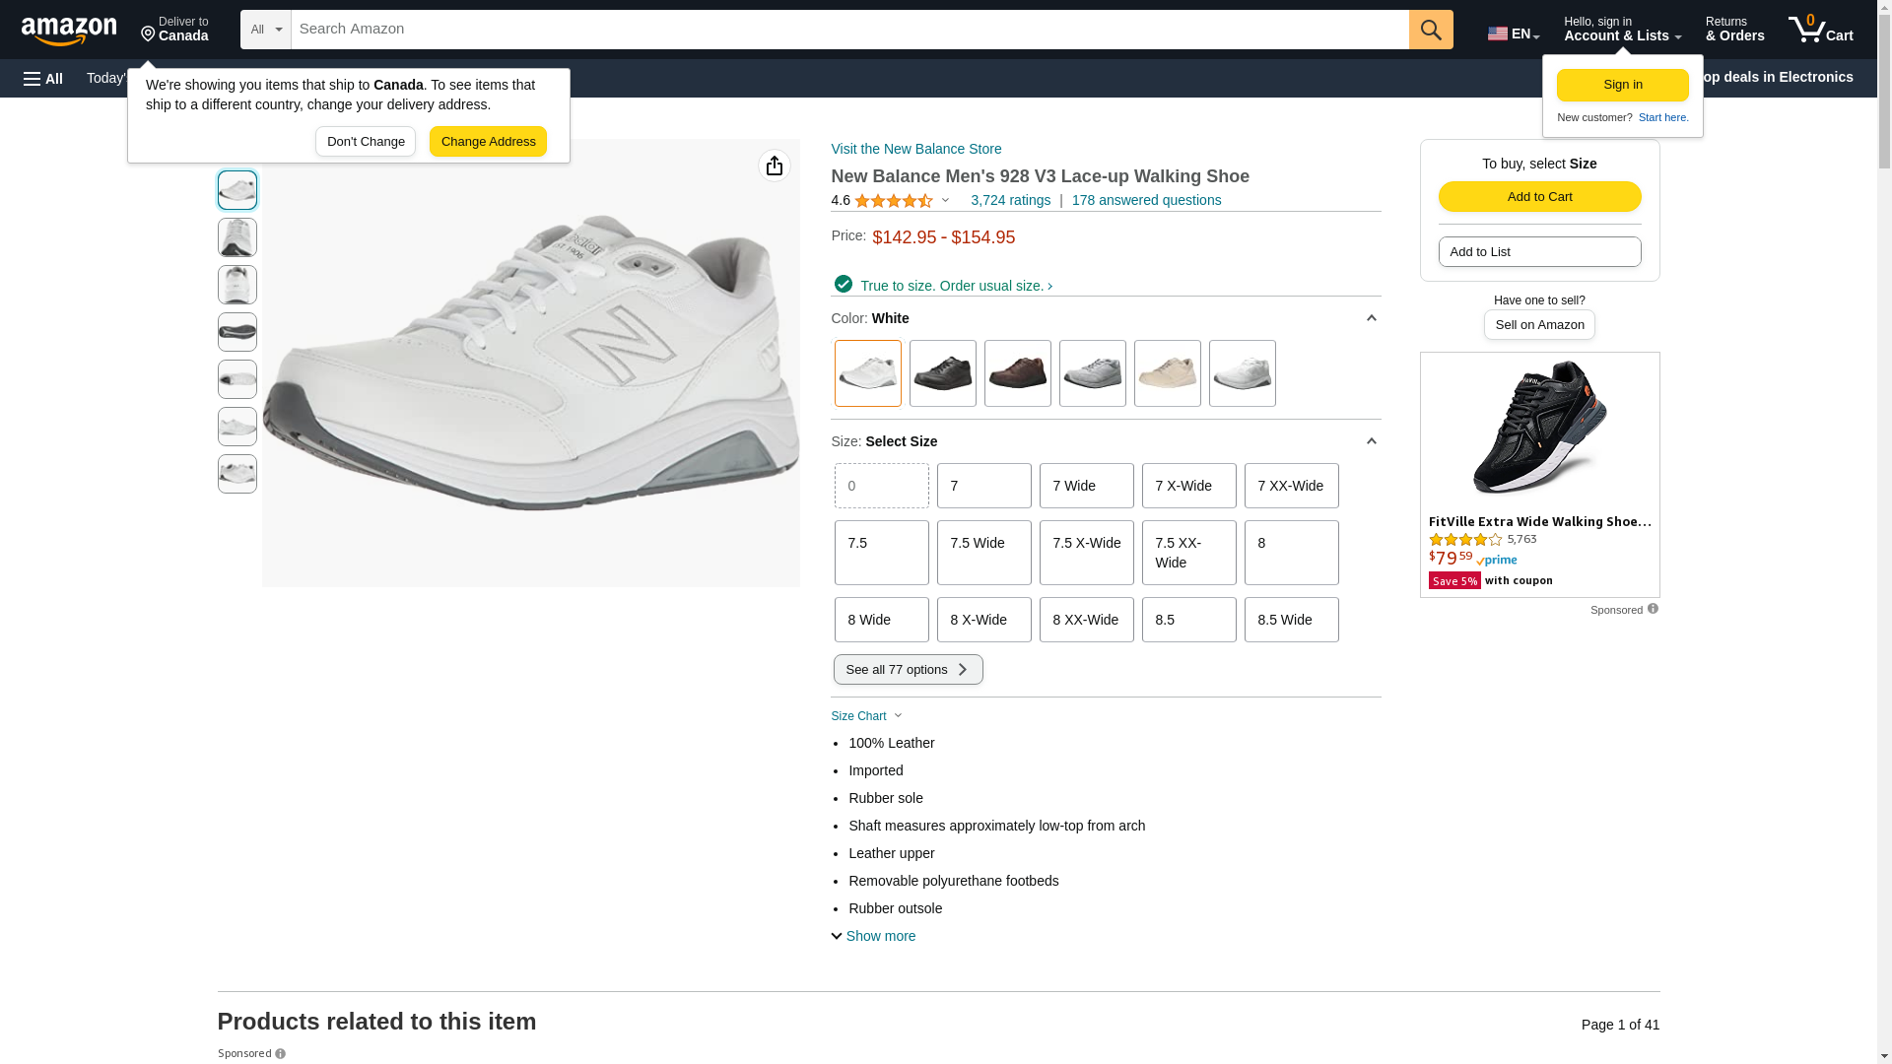1892x1064 pixels.
Task: Expand Show more product details
Action: (873, 936)
